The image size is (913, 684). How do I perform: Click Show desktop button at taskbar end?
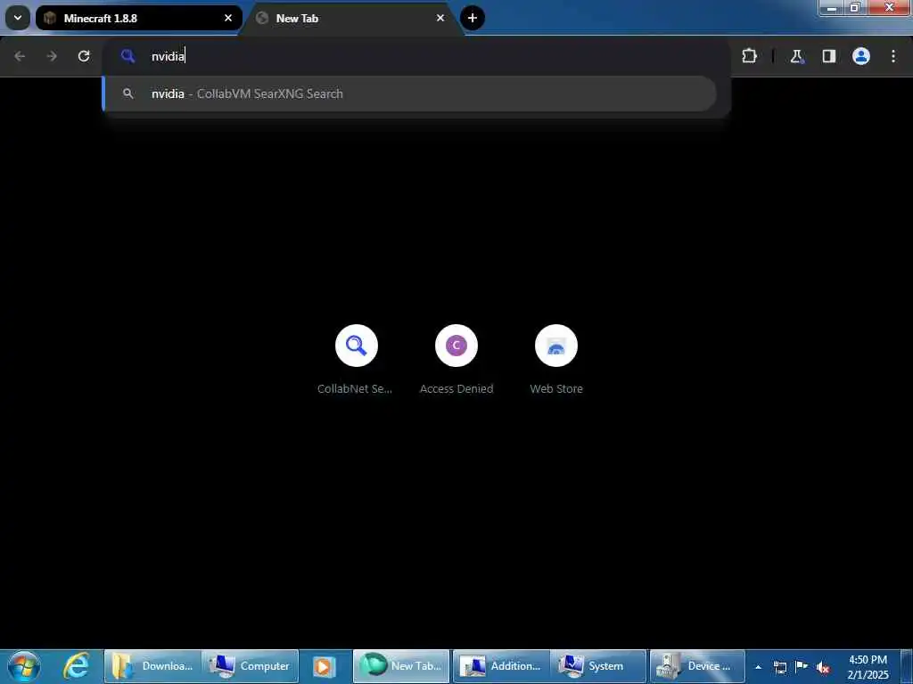point(907,666)
